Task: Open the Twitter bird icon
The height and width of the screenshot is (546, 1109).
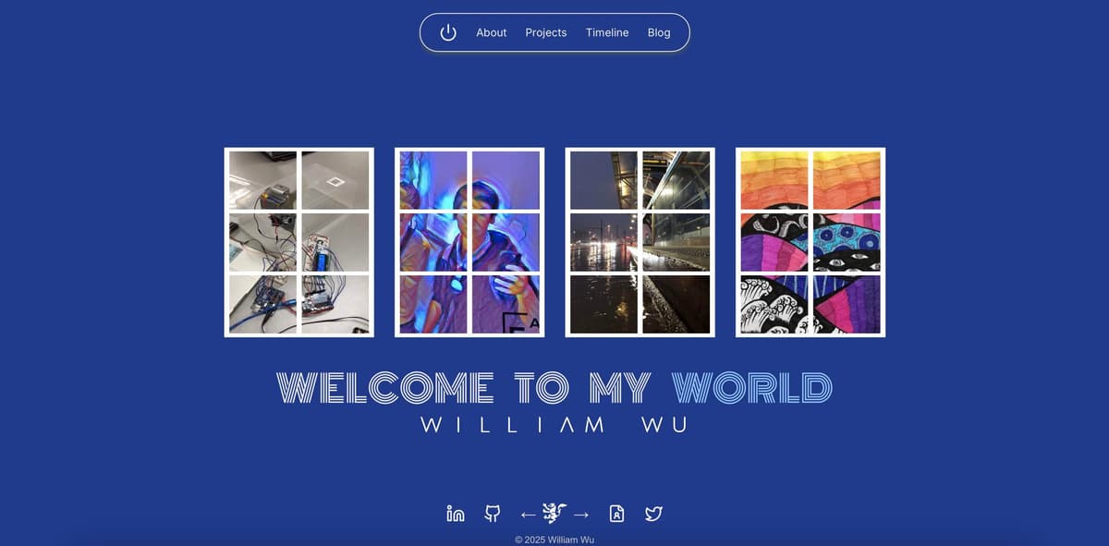Action: tap(653, 514)
